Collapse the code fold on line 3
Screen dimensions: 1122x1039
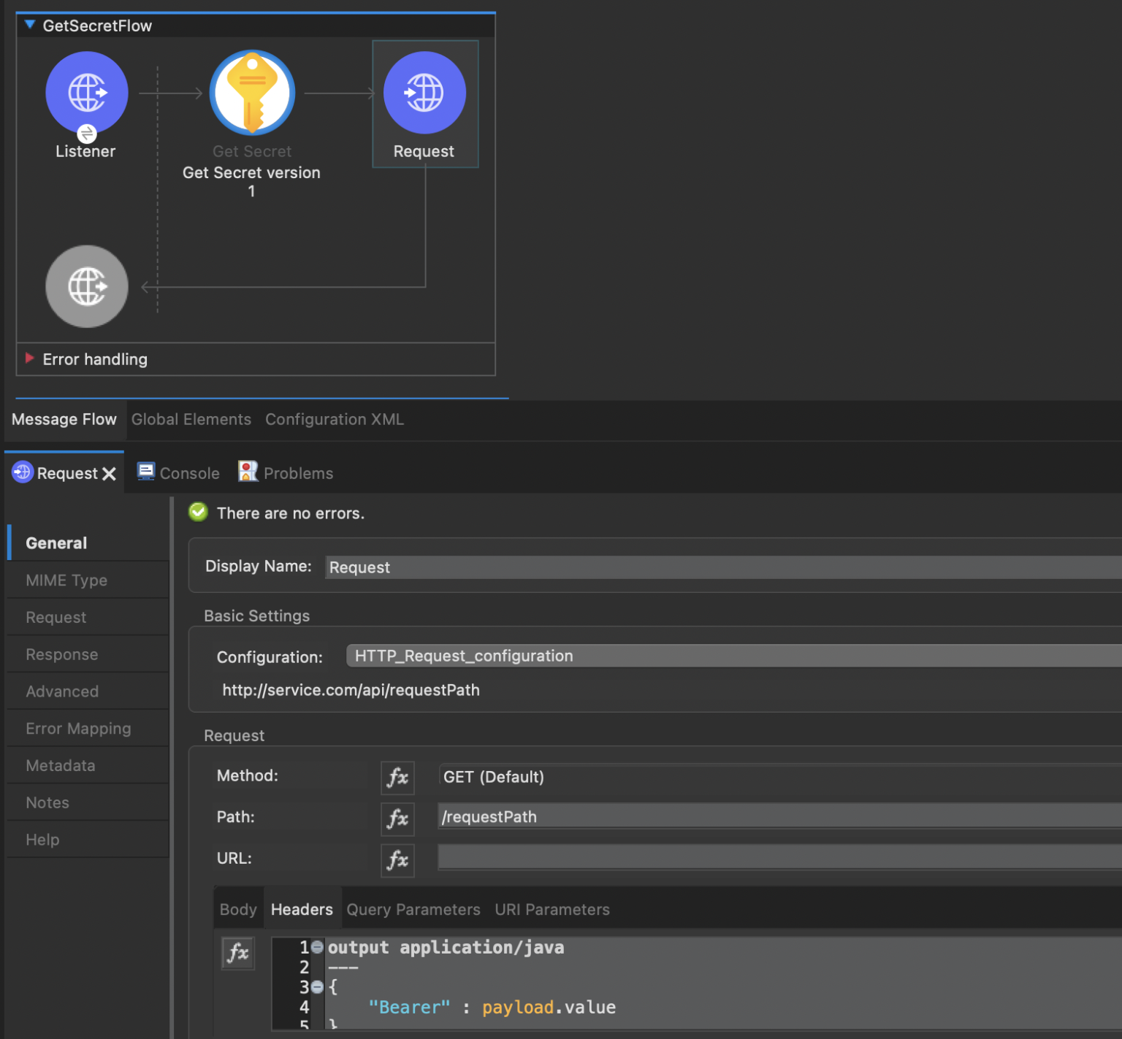[317, 986]
